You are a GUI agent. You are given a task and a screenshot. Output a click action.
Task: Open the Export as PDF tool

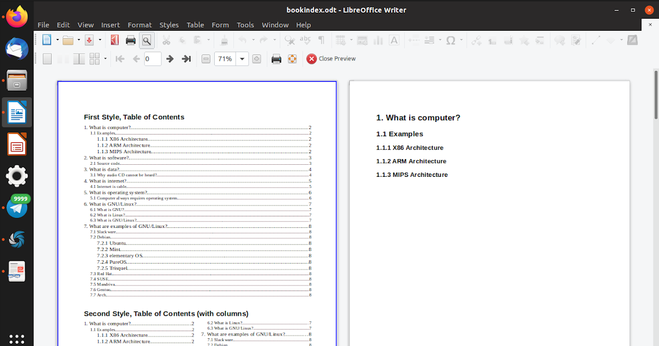coord(114,40)
